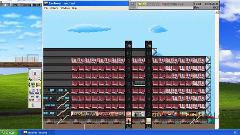Click the RU language indicator

tap(235, 132)
